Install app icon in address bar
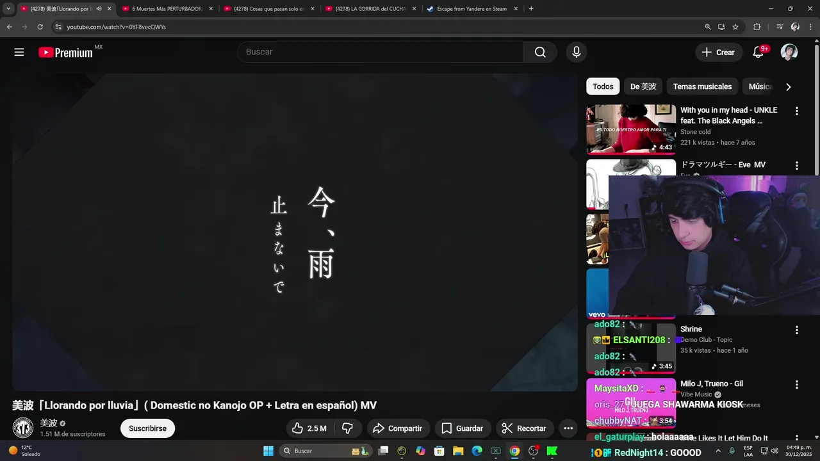 click(721, 27)
